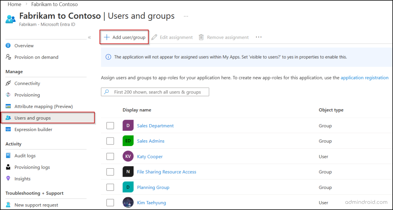The height and width of the screenshot is (210, 393).
Task: Click Edit assignment button
Action: pyautogui.click(x=172, y=37)
